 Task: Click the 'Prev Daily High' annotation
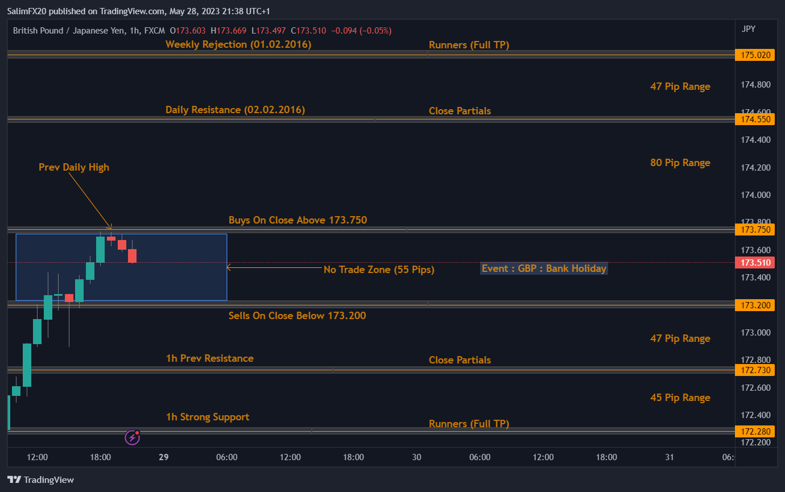pos(74,167)
